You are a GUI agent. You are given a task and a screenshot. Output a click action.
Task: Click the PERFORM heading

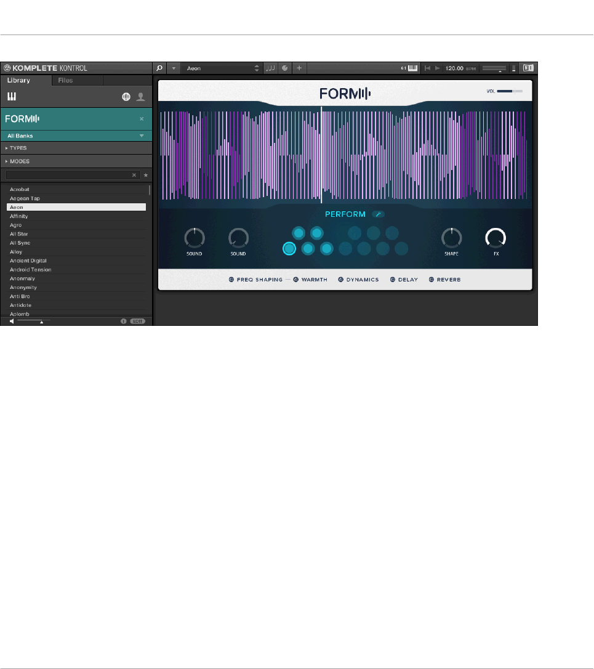(345, 214)
